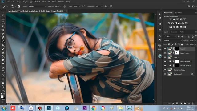Open the smoothing options gear

click(106, 6)
